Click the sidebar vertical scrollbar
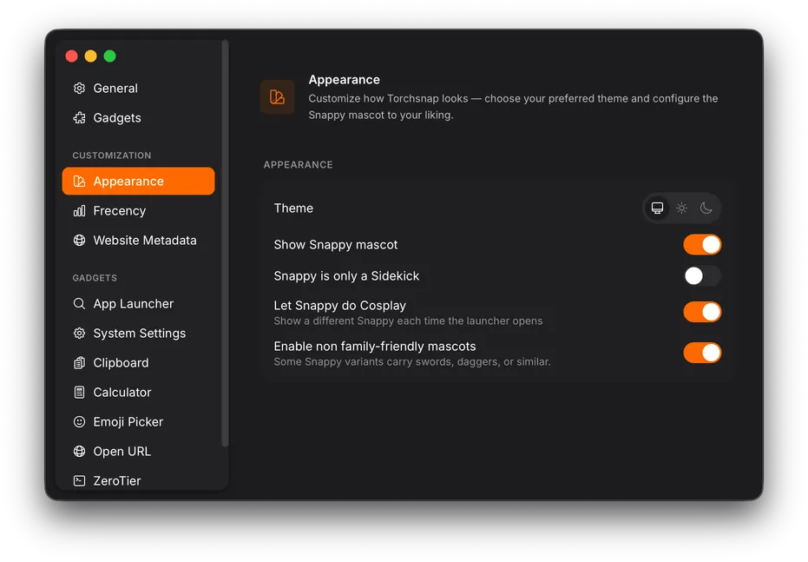Screen dimensions: 808x562 225,243
